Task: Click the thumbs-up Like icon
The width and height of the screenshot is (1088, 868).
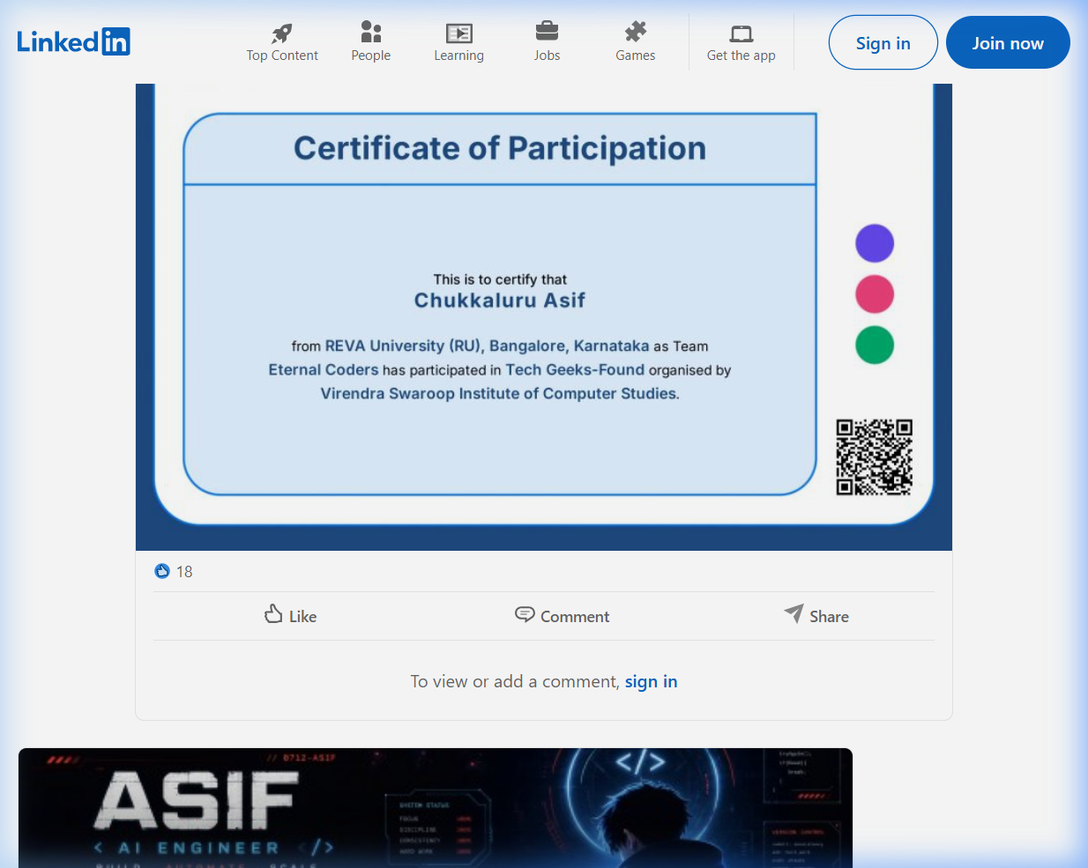Action: point(273,614)
